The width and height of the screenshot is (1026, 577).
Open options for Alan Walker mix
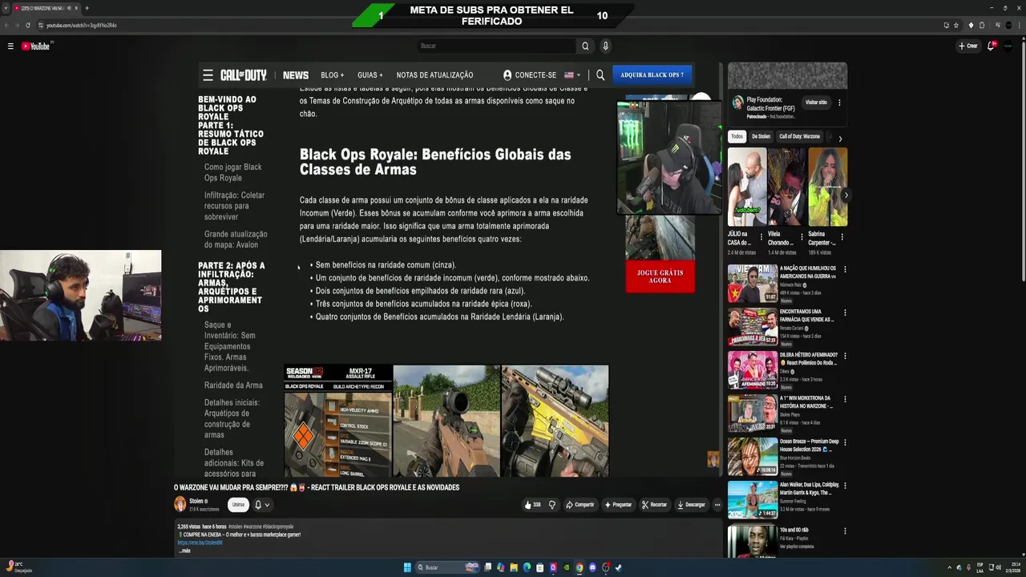[x=845, y=486]
